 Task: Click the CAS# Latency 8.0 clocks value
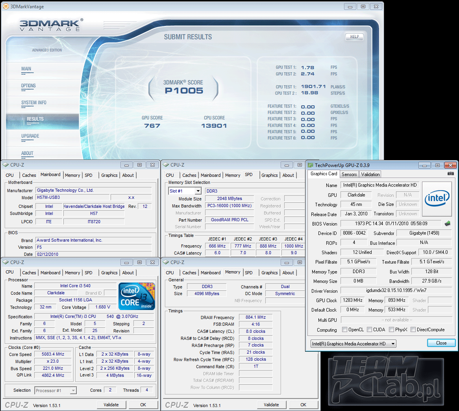tap(255, 331)
